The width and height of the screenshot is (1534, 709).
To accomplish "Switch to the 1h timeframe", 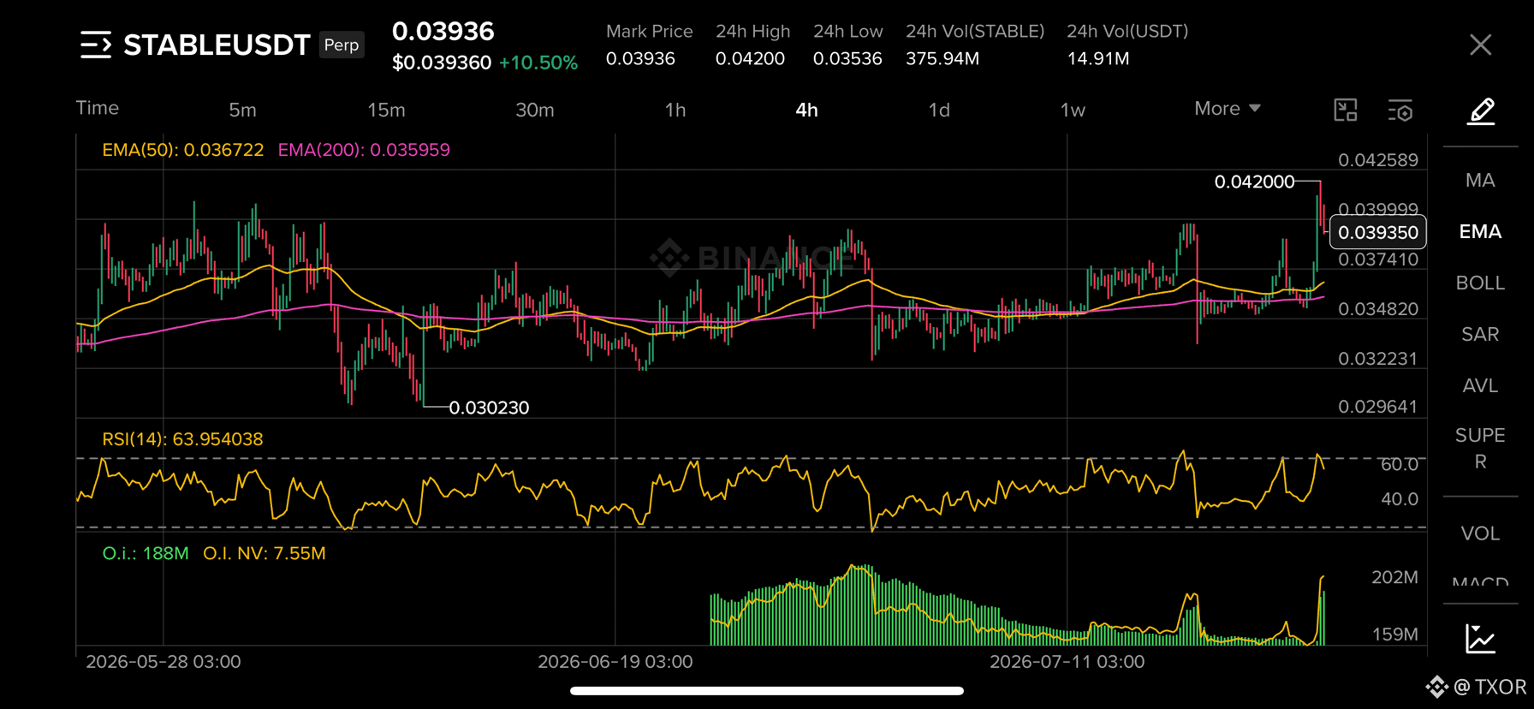I will 675,110.
